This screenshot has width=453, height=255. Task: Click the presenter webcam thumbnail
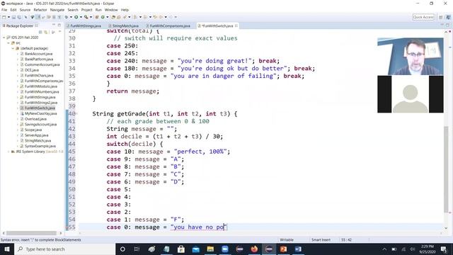click(411, 57)
